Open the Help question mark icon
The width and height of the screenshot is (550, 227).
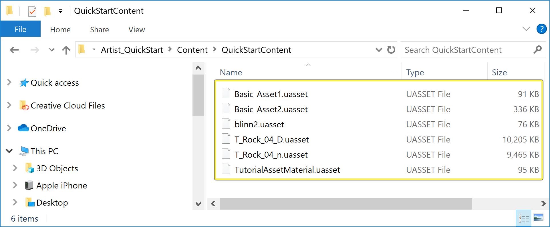click(x=541, y=29)
